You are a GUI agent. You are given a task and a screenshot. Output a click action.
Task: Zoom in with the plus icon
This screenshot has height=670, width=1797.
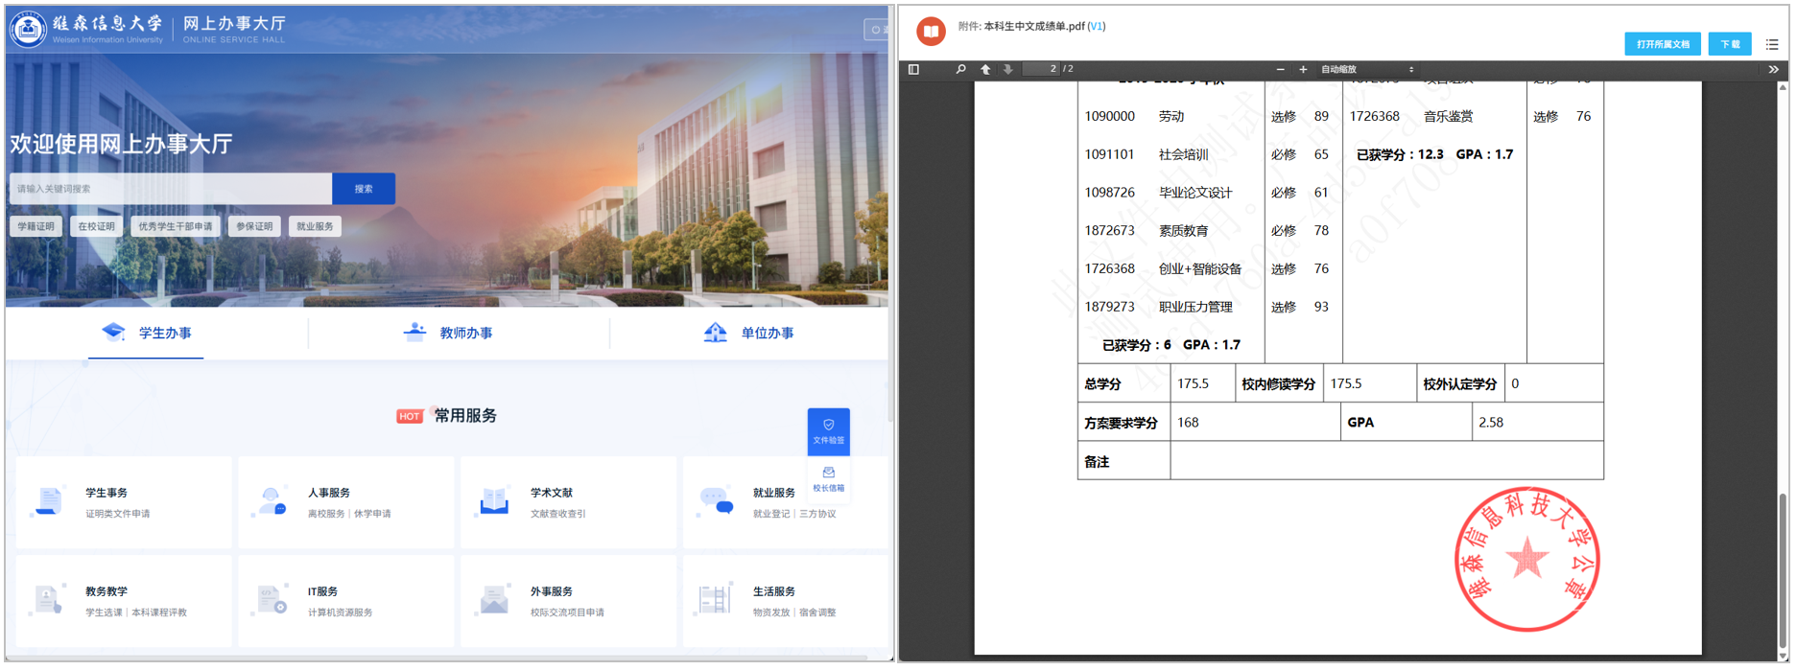point(1303,69)
